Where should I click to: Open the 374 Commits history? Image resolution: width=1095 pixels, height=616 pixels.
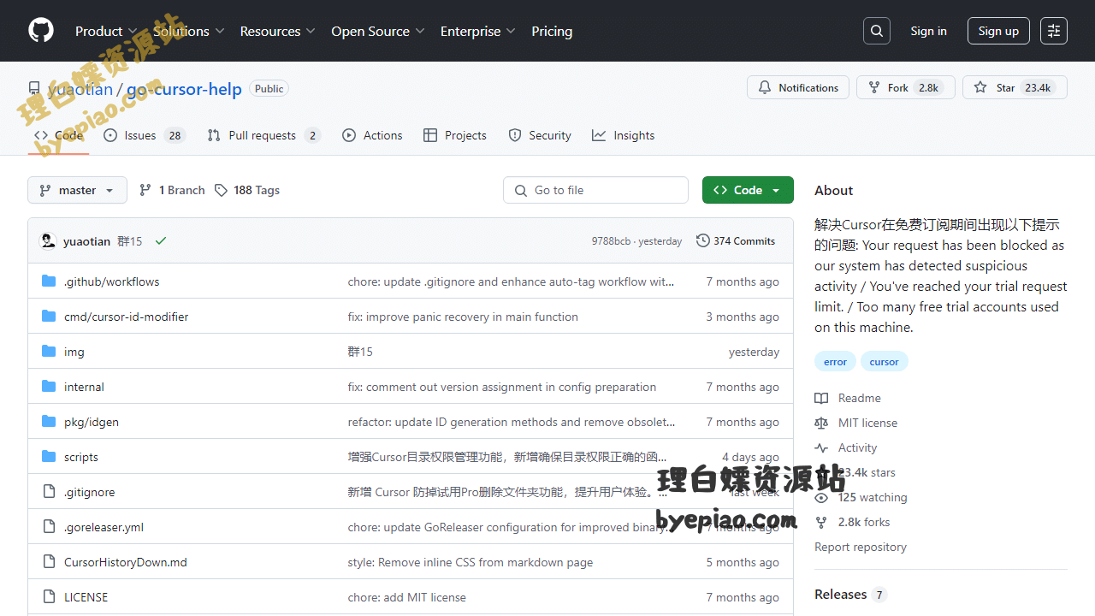point(736,241)
